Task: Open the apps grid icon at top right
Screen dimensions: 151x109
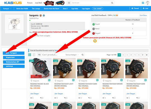Action: pyautogui.click(x=143, y=3)
